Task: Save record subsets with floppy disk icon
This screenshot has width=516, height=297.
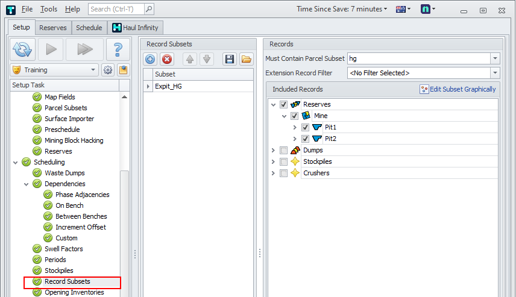Action: [x=230, y=59]
